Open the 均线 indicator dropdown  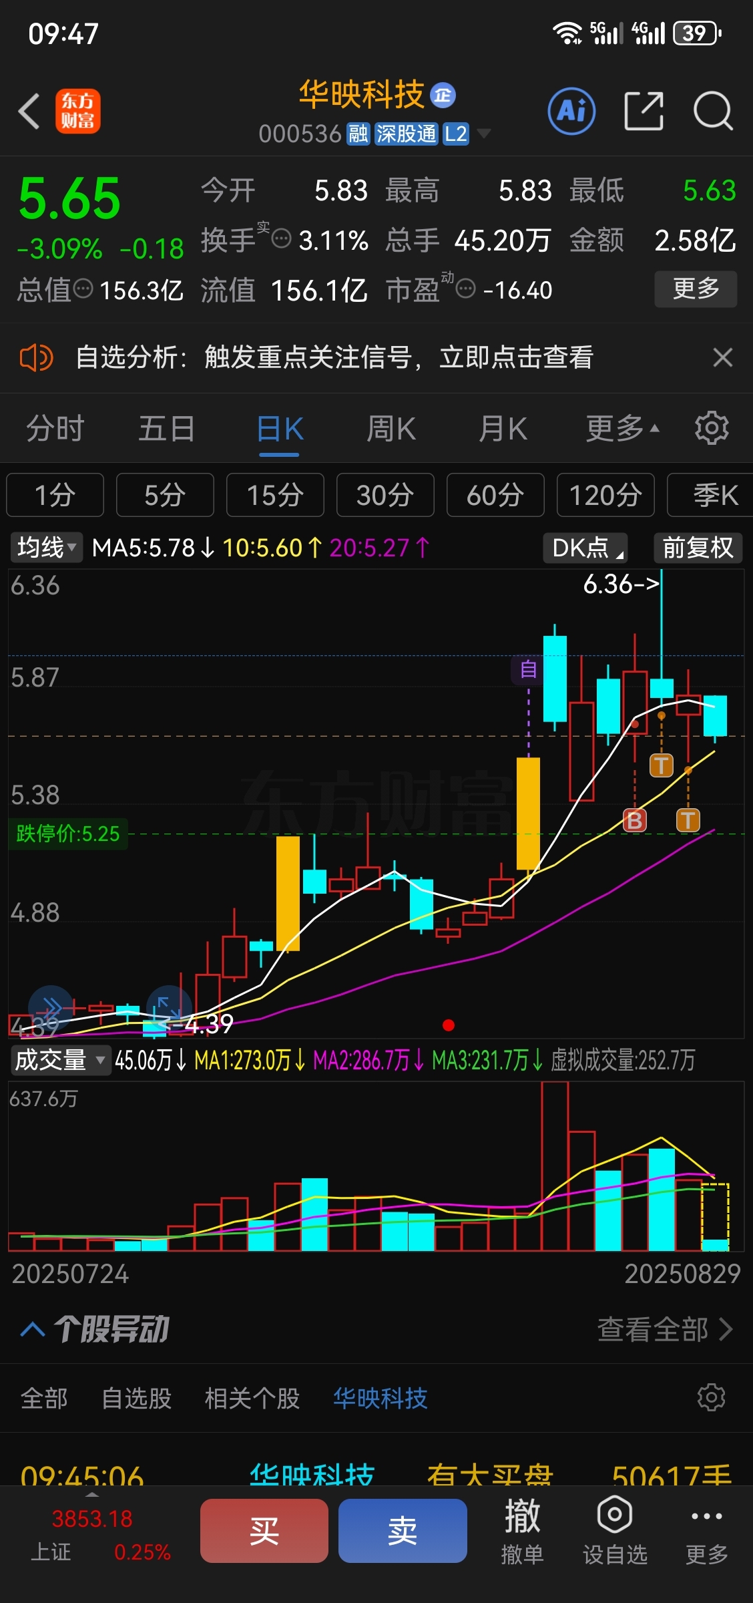tap(47, 548)
